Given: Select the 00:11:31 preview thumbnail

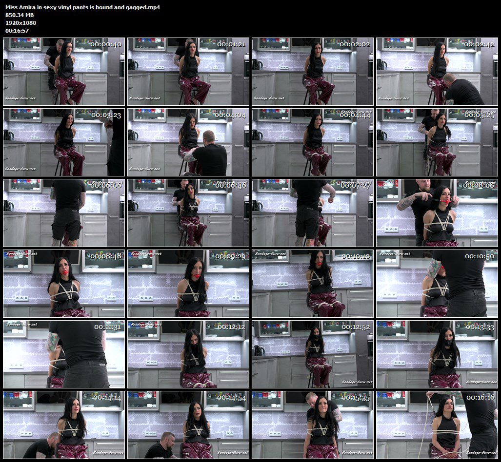Looking at the screenshot, I should [x=64, y=354].
